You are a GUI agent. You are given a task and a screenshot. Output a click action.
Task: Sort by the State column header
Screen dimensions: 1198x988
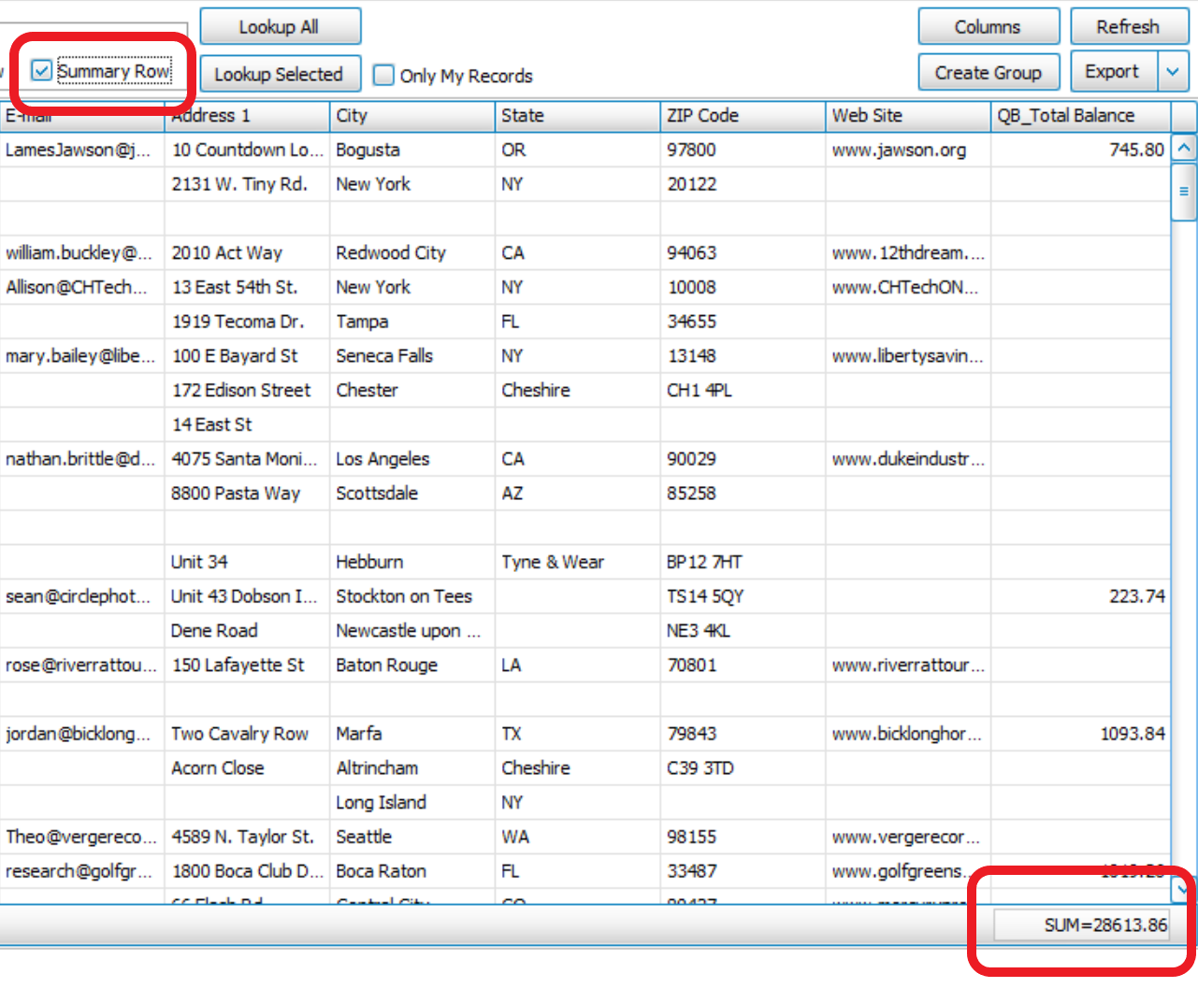576,116
